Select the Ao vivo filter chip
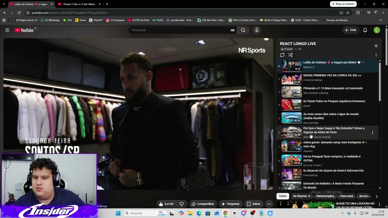Screen dimensions: 388x218 click(364, 196)
